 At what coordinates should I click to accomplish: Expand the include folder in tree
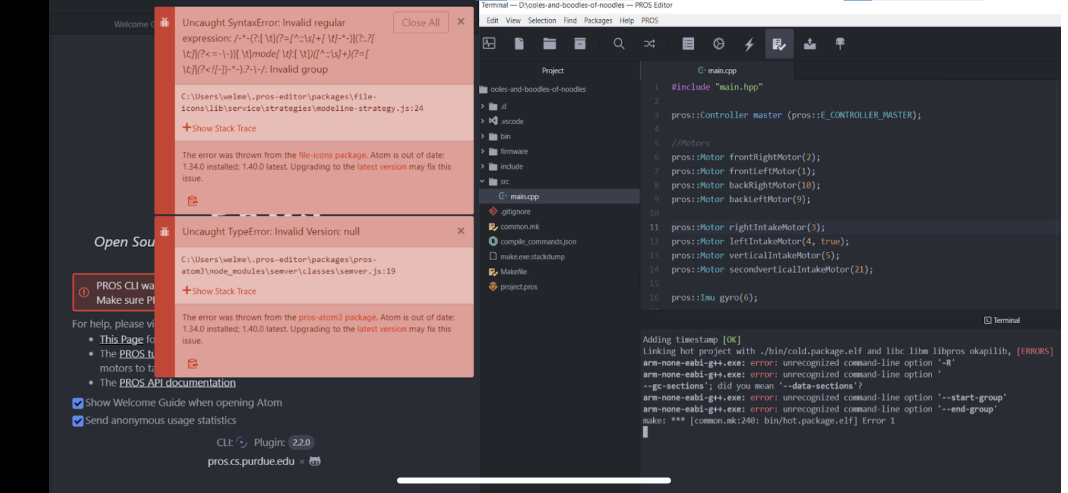(x=482, y=167)
